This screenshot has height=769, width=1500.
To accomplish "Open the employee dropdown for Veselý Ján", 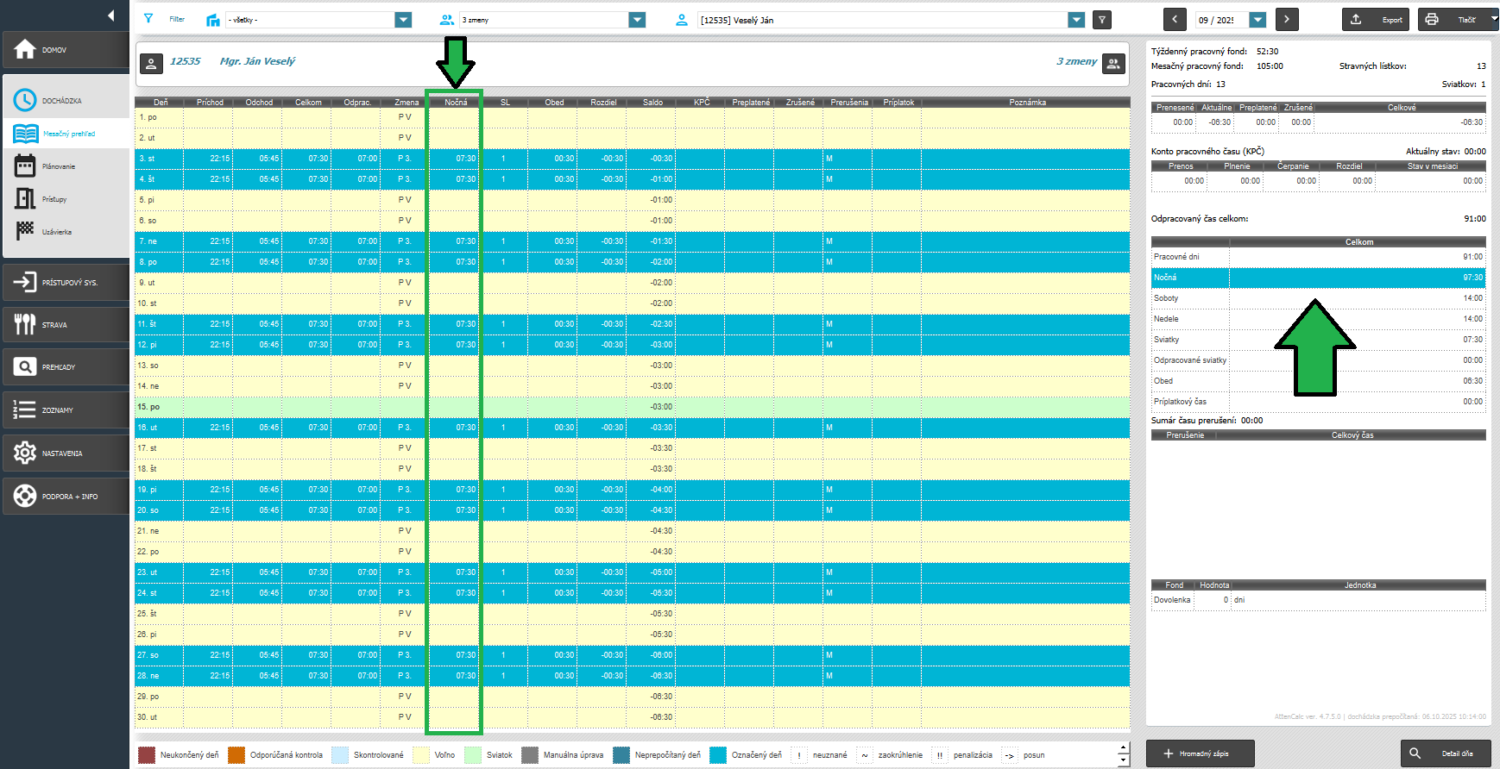I will click(1075, 20).
